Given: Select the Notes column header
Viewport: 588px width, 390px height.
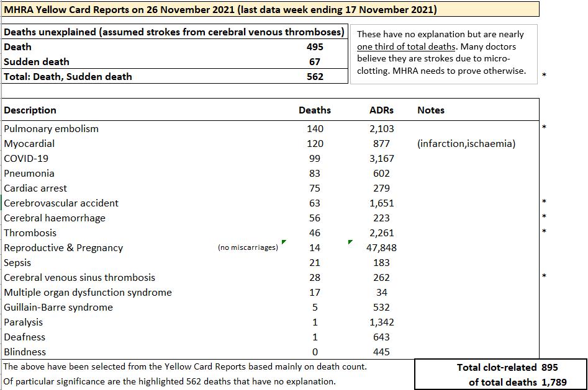Looking at the screenshot, I should (x=431, y=110).
